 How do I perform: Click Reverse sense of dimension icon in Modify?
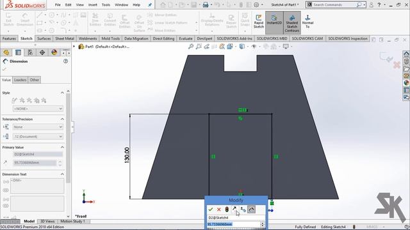235,209
